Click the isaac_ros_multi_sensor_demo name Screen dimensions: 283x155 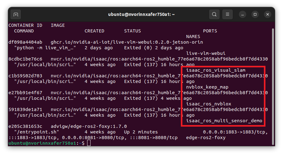pyautogui.click(x=224, y=121)
